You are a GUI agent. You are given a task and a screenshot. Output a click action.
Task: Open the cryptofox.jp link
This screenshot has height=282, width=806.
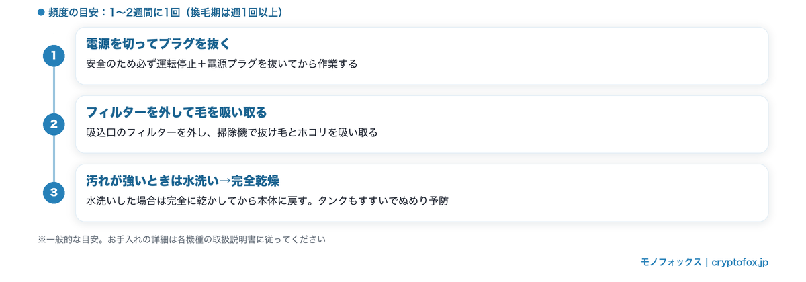[x=740, y=263]
